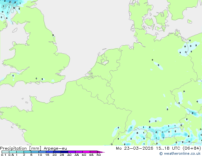Click the legend label '25'
This screenshot has height=156, width=202.
(x=62, y=155)
